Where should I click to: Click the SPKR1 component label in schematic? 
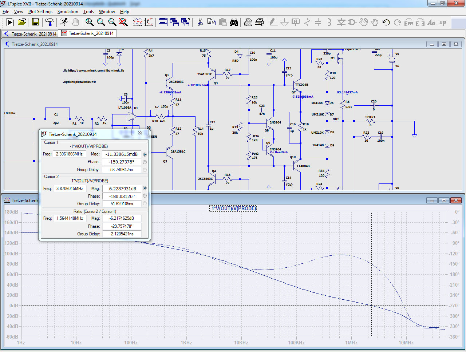[370, 117]
